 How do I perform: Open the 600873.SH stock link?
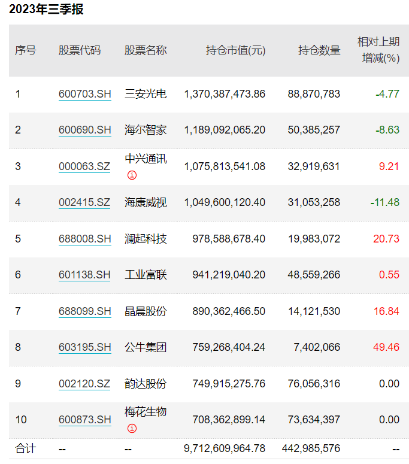tap(84, 420)
